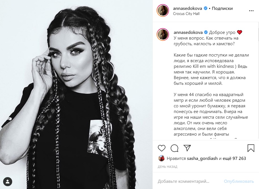This screenshot has height=189, width=259.
Task: Open comments via the speech bubble icon
Action: tap(175, 148)
